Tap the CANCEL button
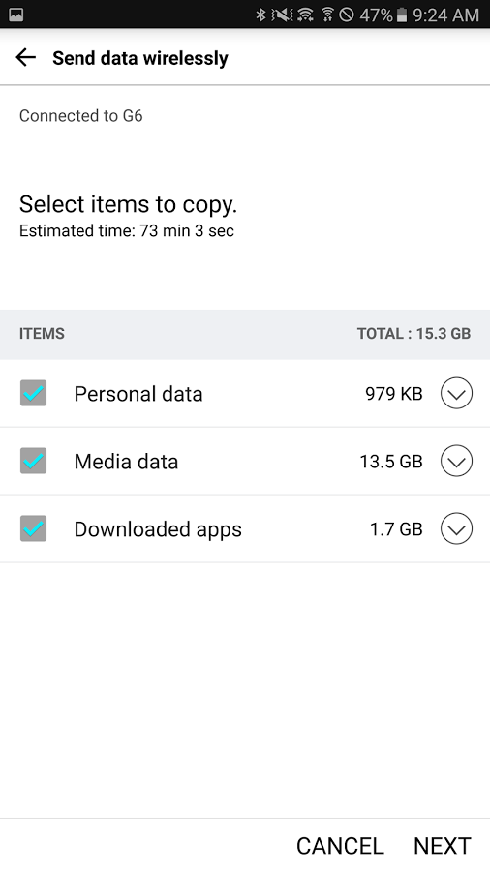The image size is (490, 871). [x=340, y=846]
